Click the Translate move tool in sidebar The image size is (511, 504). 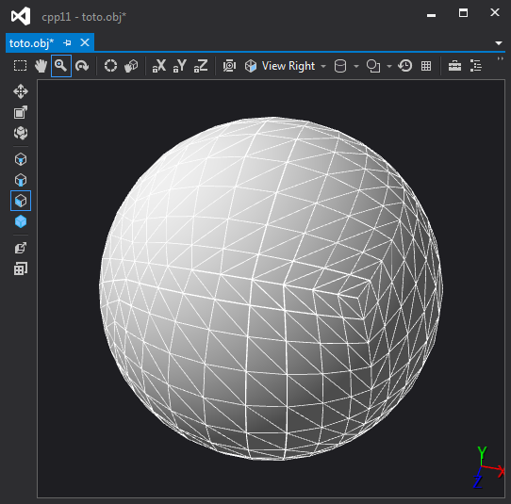tap(21, 91)
